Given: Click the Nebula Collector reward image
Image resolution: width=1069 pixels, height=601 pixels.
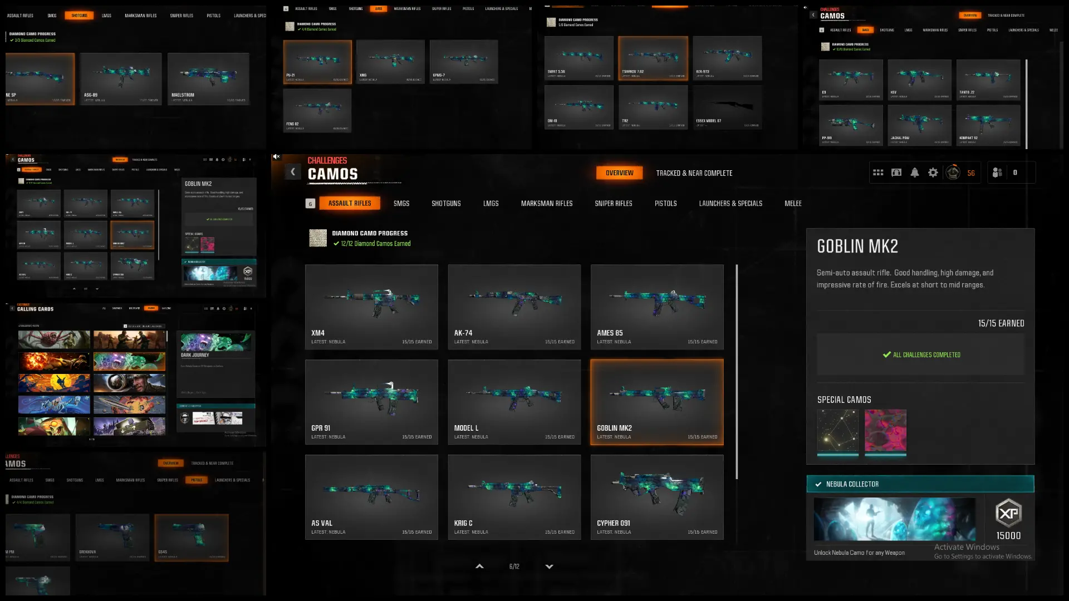Looking at the screenshot, I should 894,519.
